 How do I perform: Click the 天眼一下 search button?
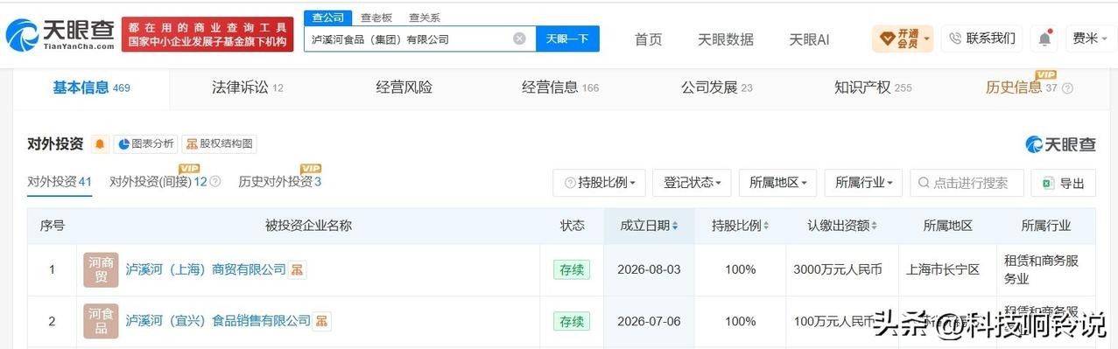(567, 38)
